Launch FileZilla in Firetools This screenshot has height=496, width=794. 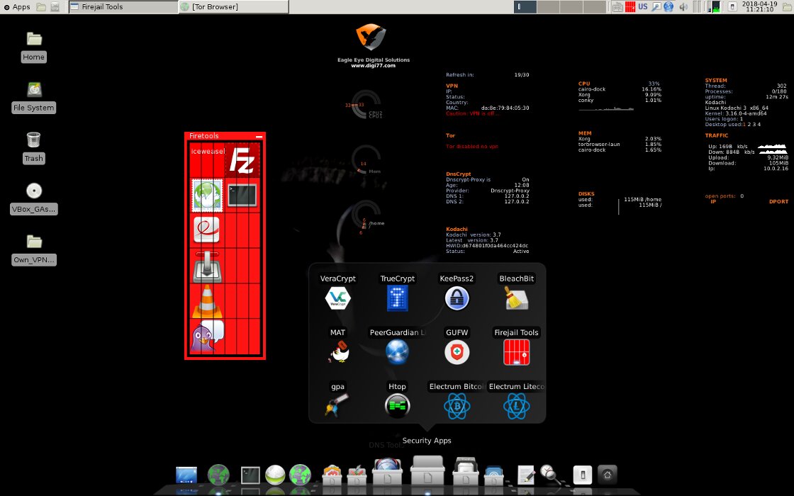(x=243, y=159)
